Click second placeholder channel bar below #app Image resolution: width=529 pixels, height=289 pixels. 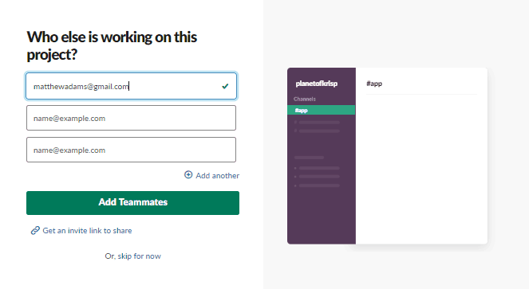pos(319,131)
